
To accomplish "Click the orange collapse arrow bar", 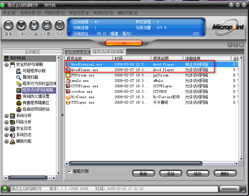I will tap(124, 43).
